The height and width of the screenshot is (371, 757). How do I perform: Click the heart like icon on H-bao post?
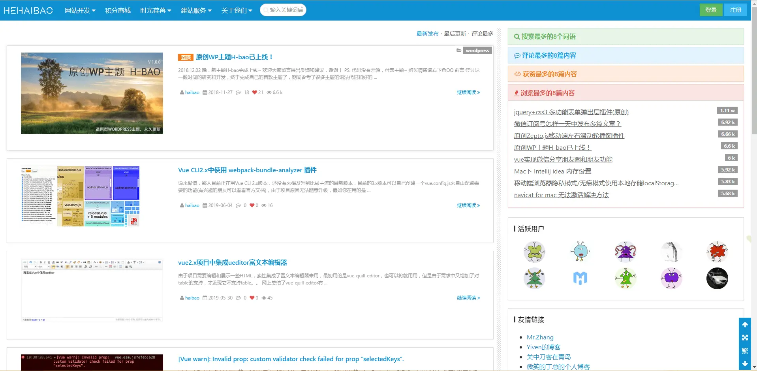(254, 92)
